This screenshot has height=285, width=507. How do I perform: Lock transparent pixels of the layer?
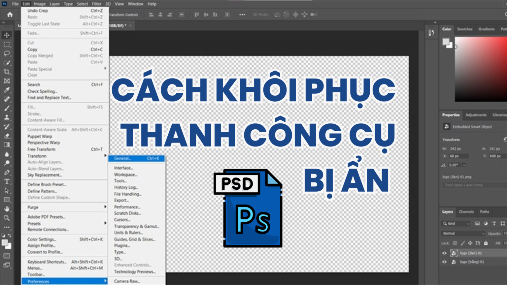click(x=455, y=243)
